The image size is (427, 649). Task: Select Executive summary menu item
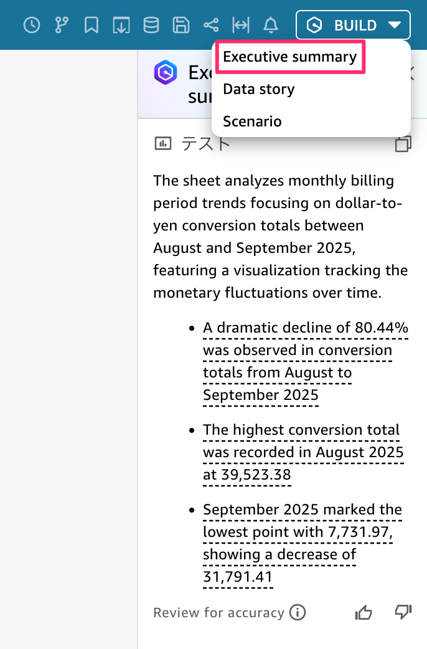[290, 57]
